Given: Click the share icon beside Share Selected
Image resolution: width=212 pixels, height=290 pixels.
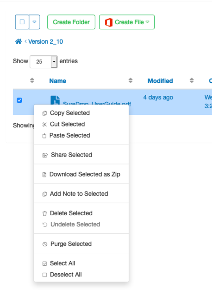Looking at the screenshot, I should [x=45, y=155].
